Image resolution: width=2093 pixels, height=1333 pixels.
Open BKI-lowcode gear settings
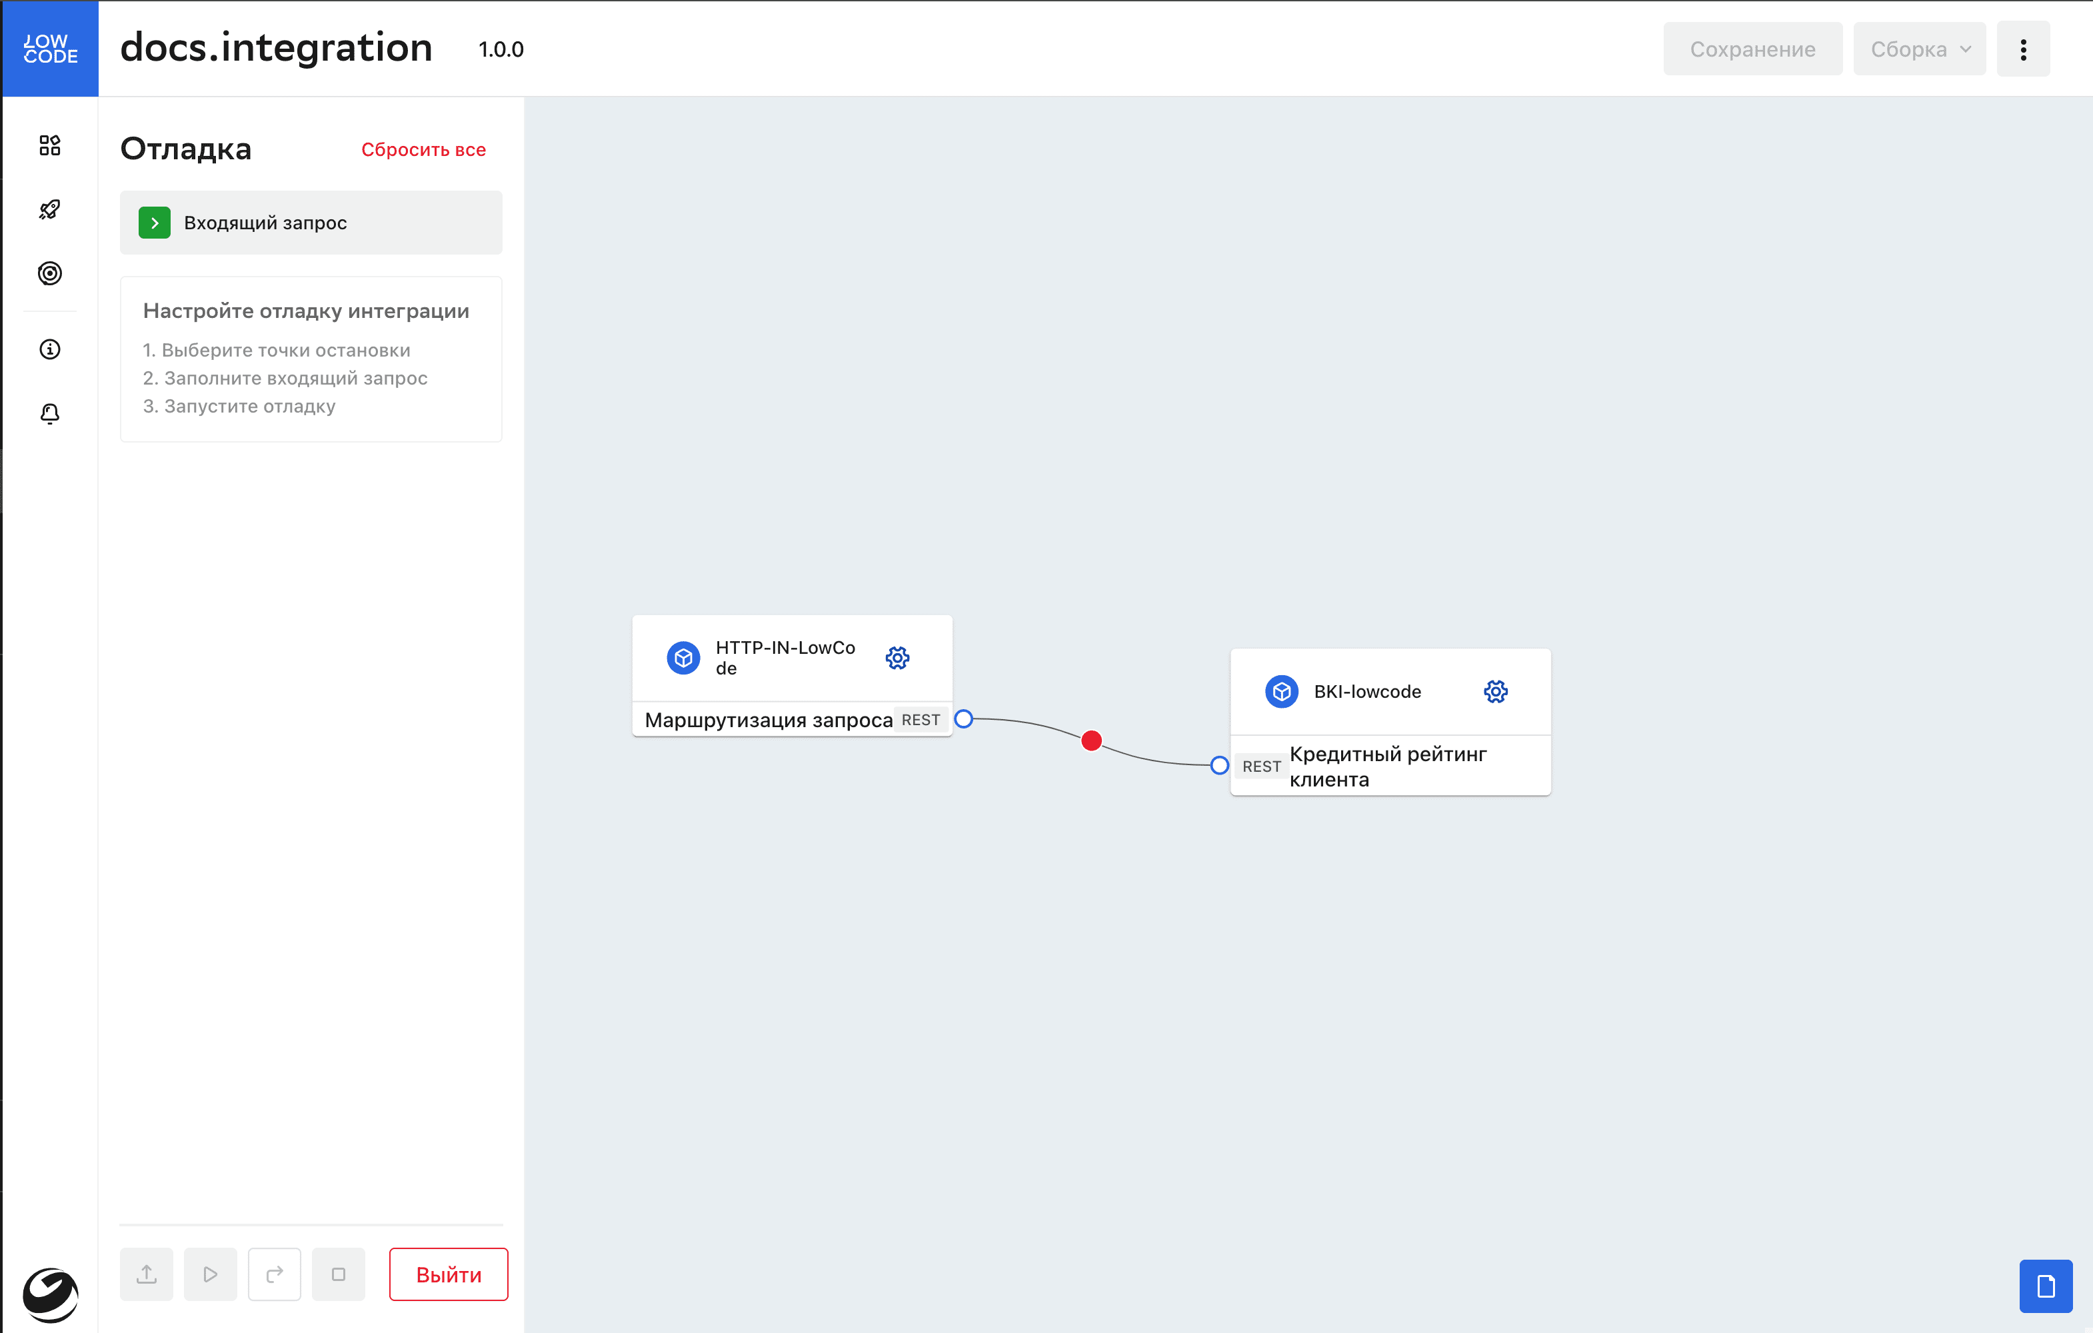point(1495,692)
